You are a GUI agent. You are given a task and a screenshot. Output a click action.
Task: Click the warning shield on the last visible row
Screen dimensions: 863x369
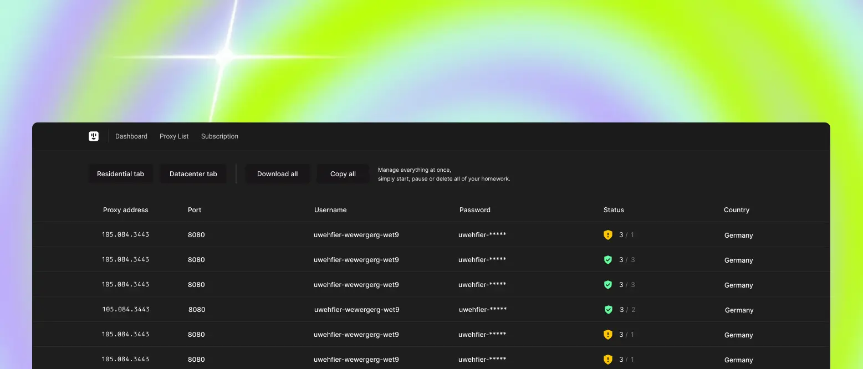[x=608, y=359]
